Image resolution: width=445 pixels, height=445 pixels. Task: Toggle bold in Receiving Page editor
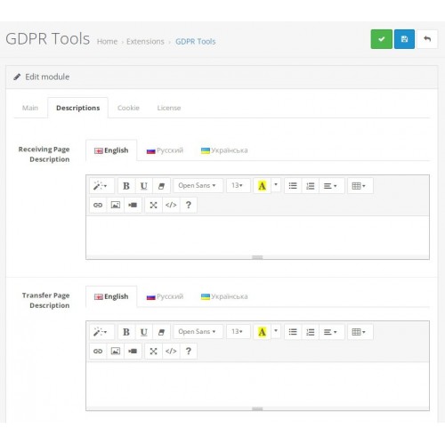click(126, 186)
